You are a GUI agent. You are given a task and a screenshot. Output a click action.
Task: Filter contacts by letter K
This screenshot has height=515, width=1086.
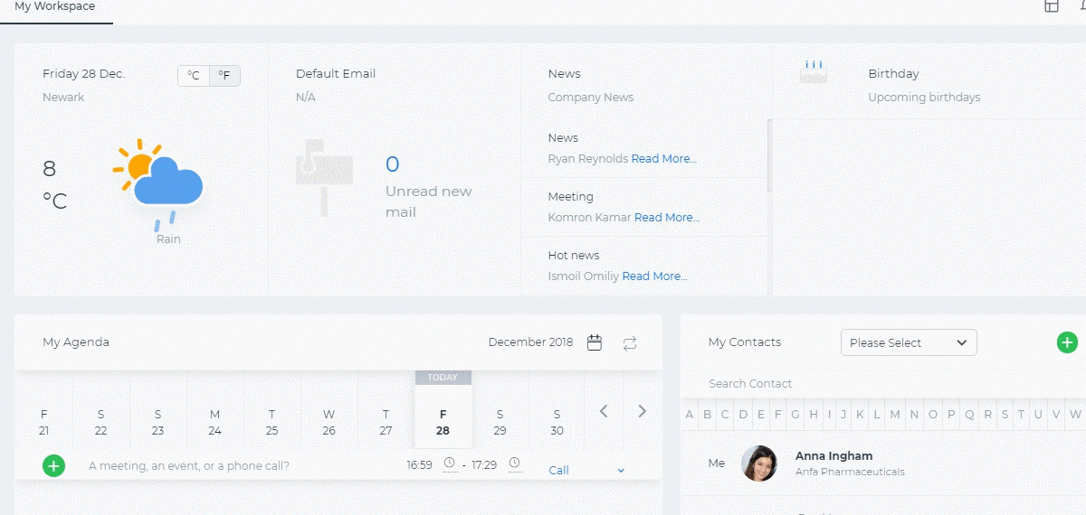point(860,415)
